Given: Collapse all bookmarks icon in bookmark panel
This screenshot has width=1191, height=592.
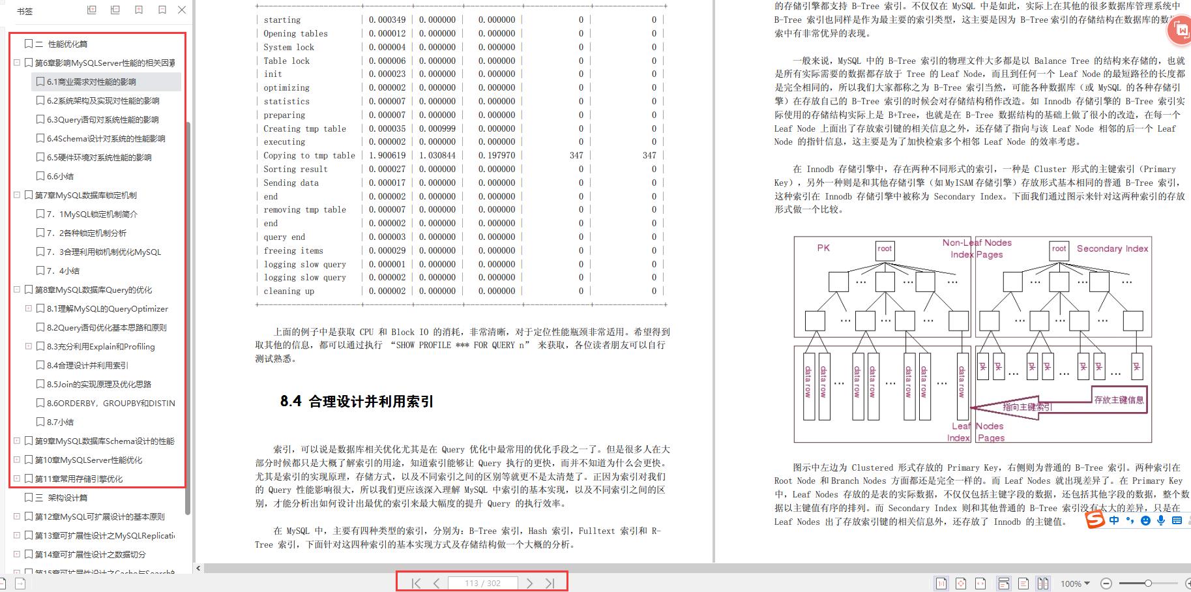Looking at the screenshot, I should [x=115, y=10].
